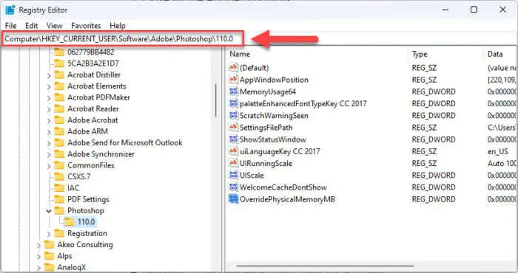Click the WelcomeCacheDontShow DWORD icon

point(233,187)
